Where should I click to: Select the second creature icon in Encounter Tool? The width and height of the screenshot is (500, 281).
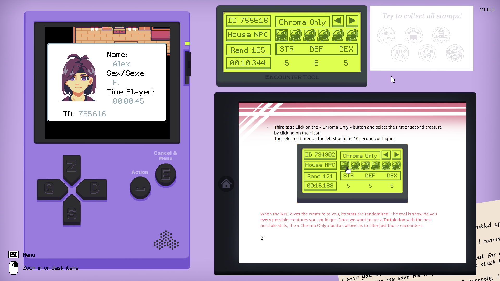click(x=296, y=35)
